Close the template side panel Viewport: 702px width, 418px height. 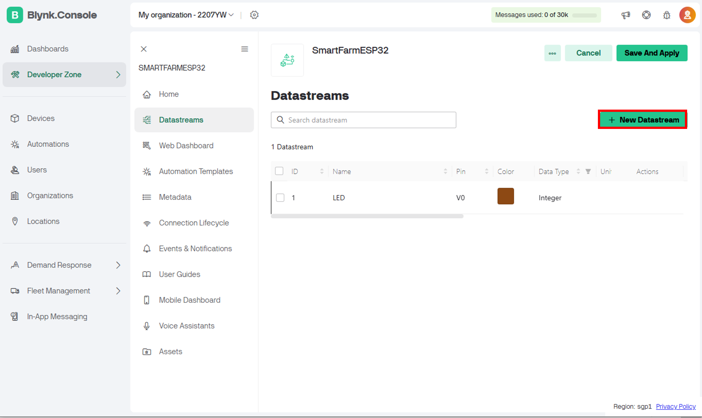[144, 49]
